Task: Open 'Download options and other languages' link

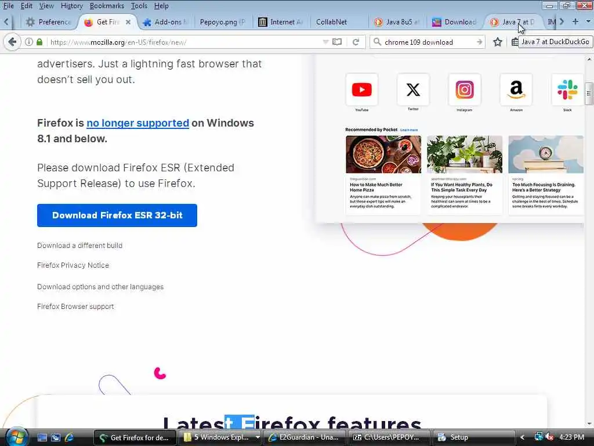Action: click(100, 287)
